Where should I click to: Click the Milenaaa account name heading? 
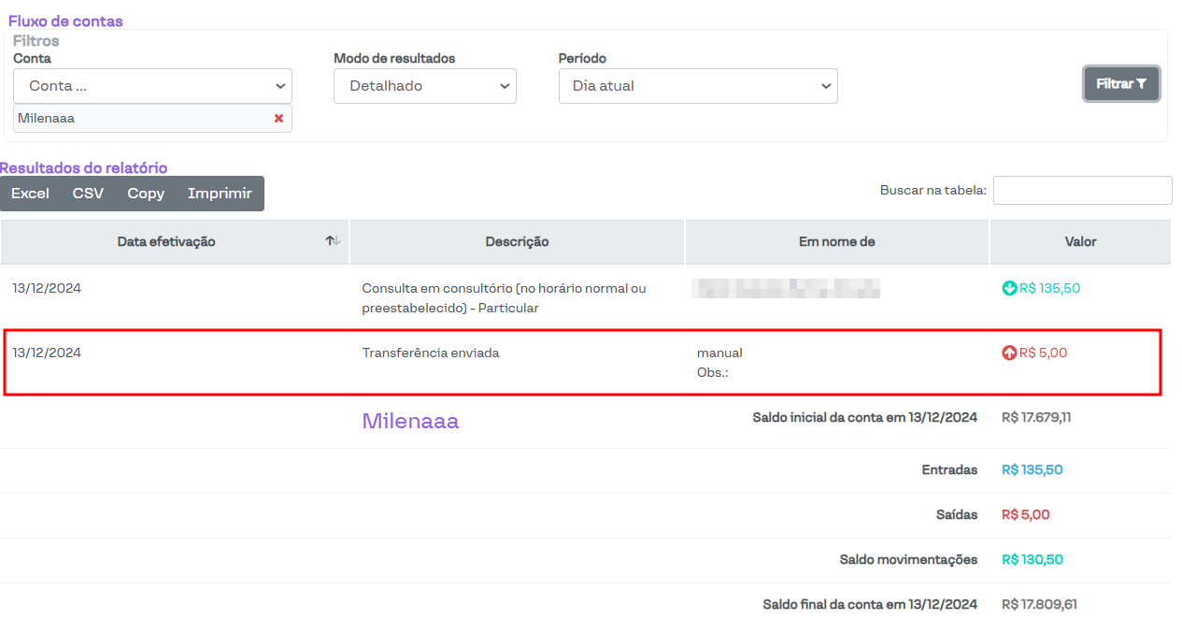[410, 422]
